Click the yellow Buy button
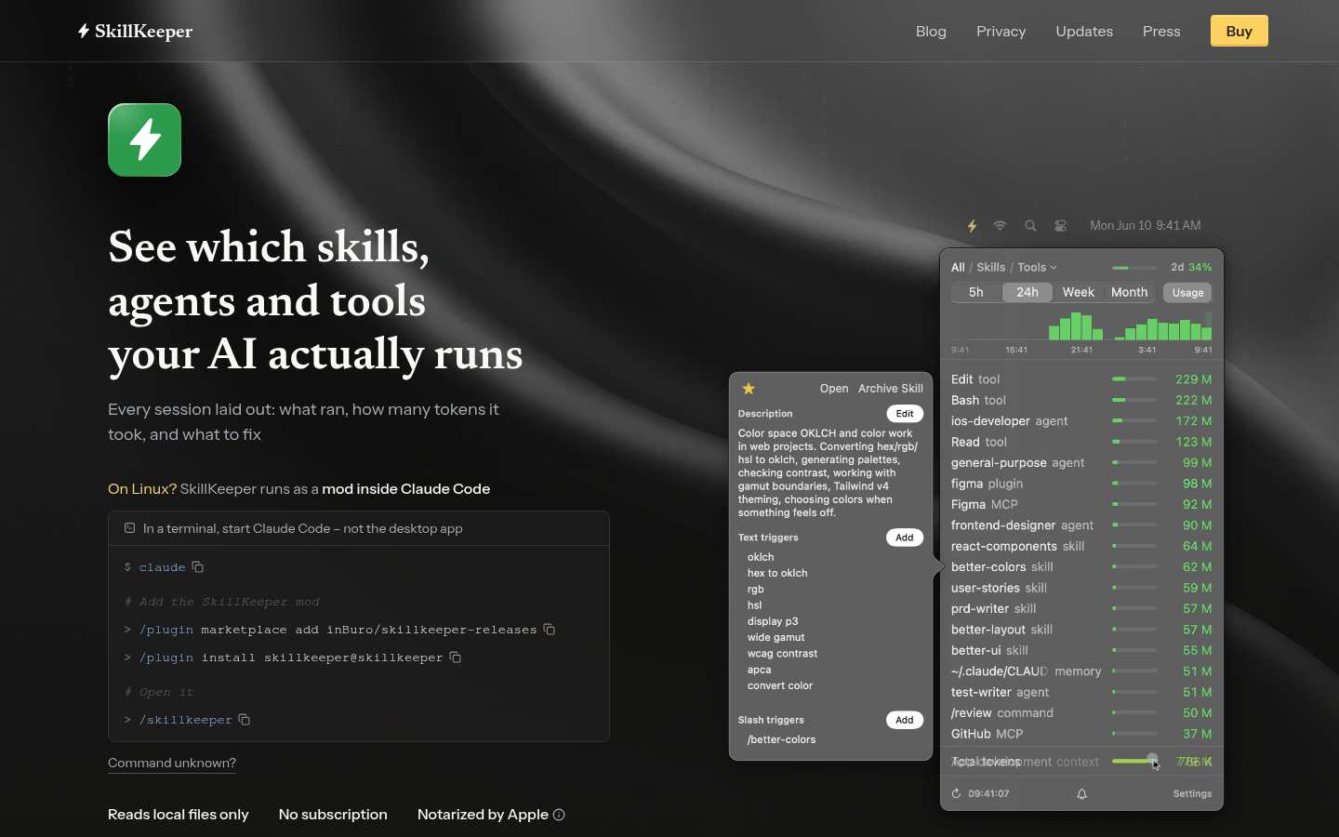 point(1239,31)
